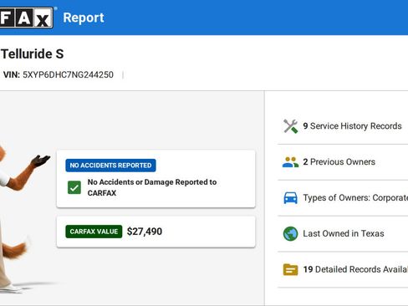The image size is (408, 306).
Task: Click No Accidents or Damage Reported text
Action: point(152,187)
